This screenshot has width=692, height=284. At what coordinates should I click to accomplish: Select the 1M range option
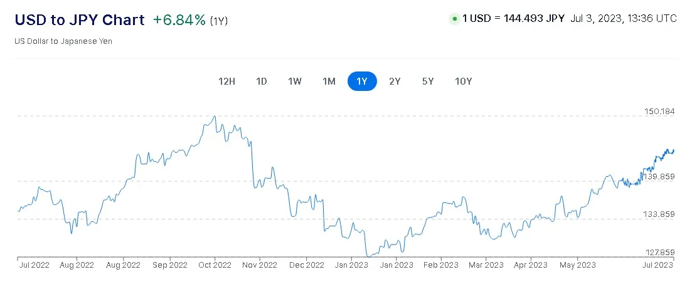point(329,81)
